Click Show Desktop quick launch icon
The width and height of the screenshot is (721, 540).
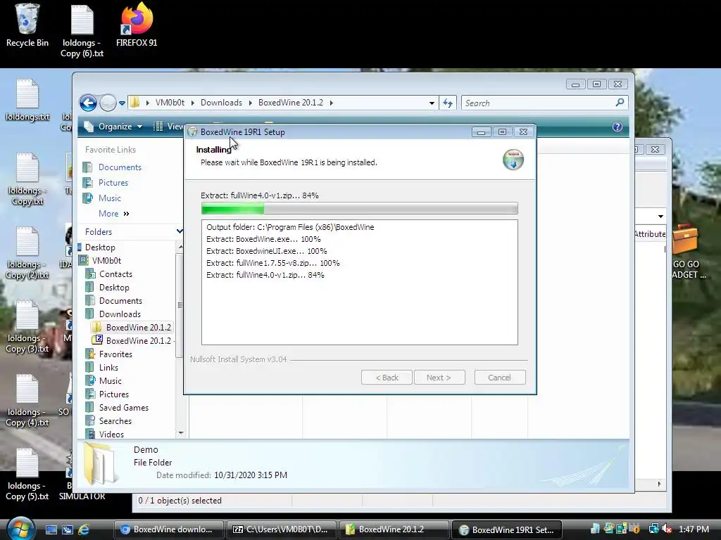click(51, 529)
